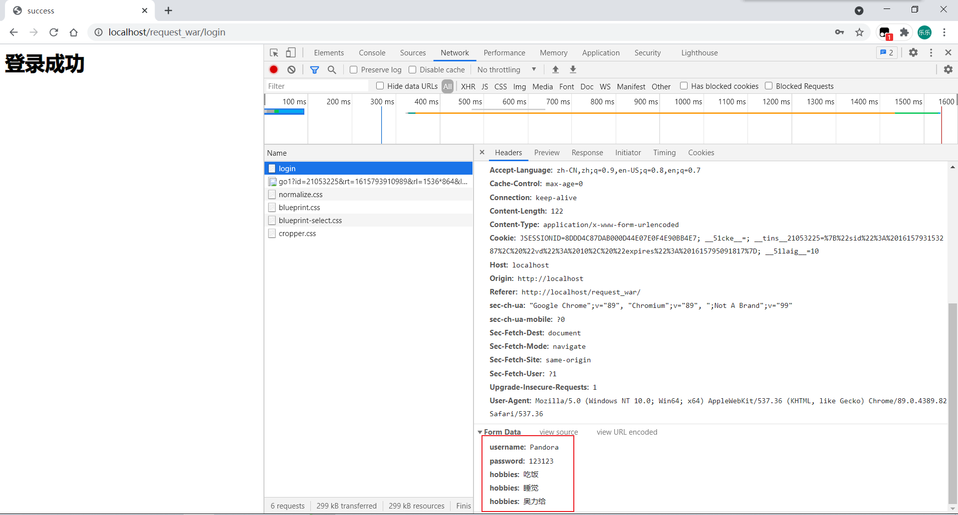Stop recording network log
Viewport: 958px width, 515px height.
273,70
